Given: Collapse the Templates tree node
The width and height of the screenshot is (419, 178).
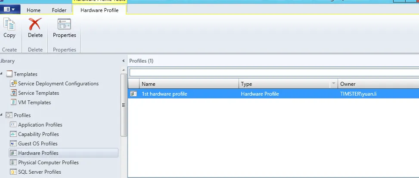Looking at the screenshot, I should tap(2, 74).
